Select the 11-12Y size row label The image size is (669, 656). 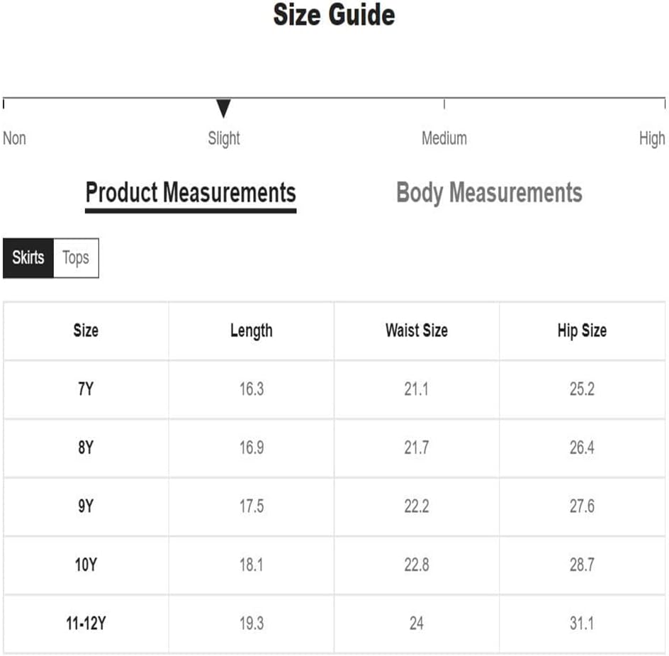86,624
